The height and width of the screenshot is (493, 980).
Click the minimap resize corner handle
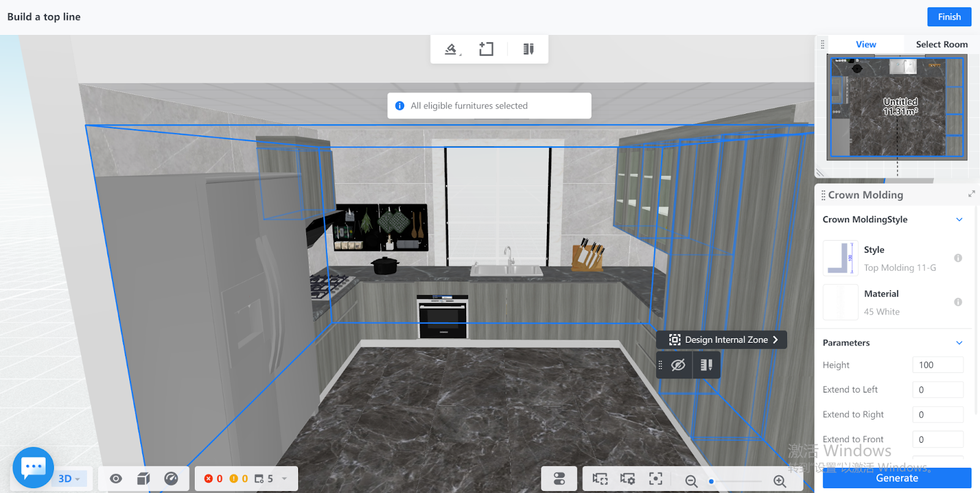(x=820, y=173)
